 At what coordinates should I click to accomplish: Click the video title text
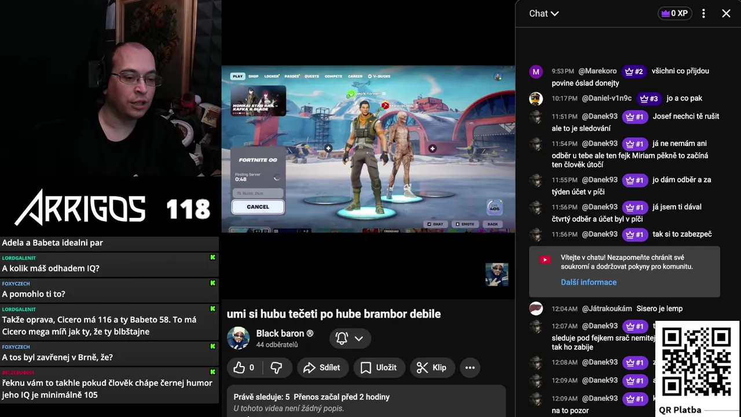pos(333,314)
